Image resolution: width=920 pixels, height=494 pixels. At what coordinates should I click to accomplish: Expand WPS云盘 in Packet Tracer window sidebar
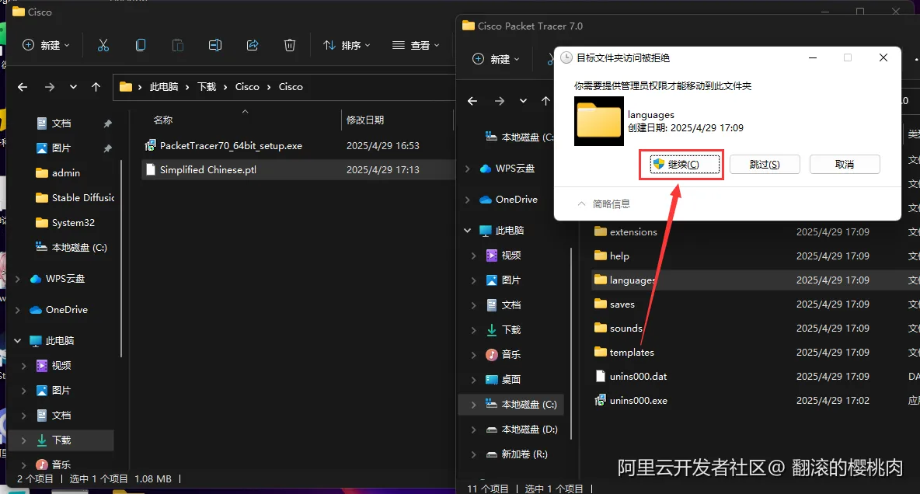tap(468, 169)
